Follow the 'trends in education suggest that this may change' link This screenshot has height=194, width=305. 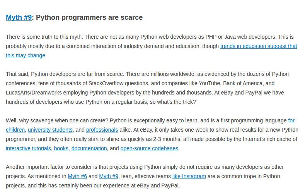point(259,46)
